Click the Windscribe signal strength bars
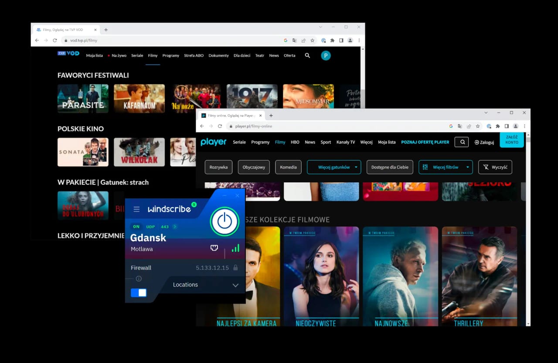Image resolution: width=558 pixels, height=363 pixels. (x=235, y=248)
